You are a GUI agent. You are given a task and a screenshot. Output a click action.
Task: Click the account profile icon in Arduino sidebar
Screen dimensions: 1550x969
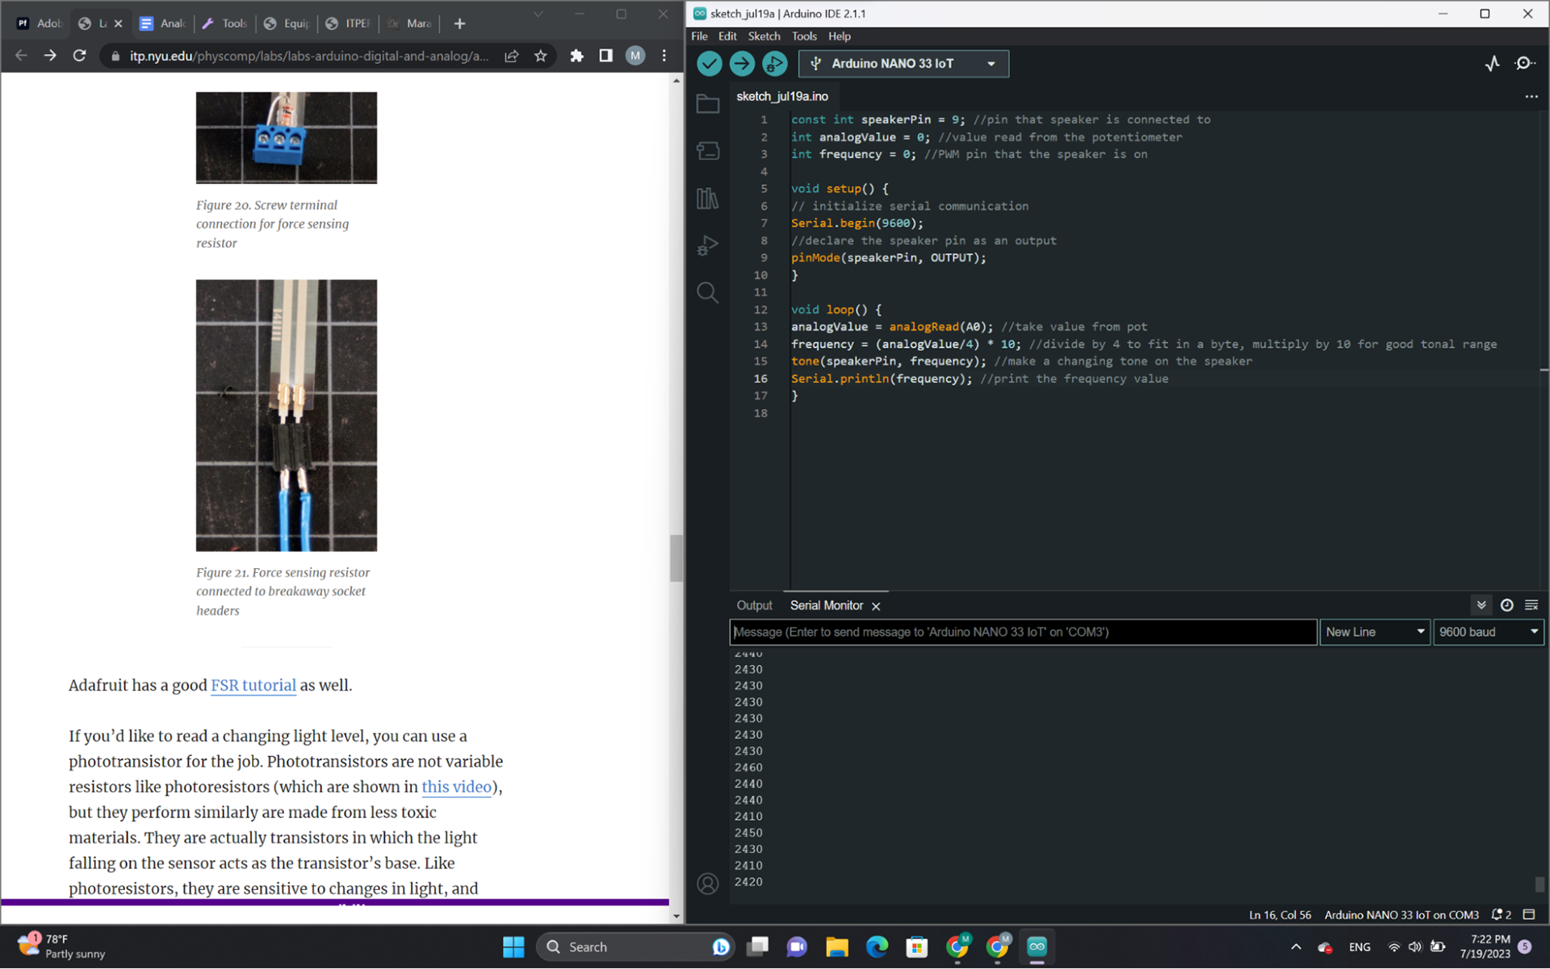point(708,884)
